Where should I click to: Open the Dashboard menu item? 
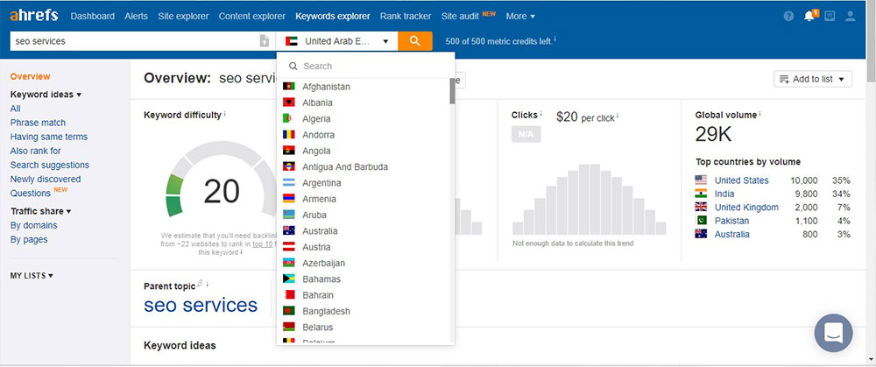[93, 16]
